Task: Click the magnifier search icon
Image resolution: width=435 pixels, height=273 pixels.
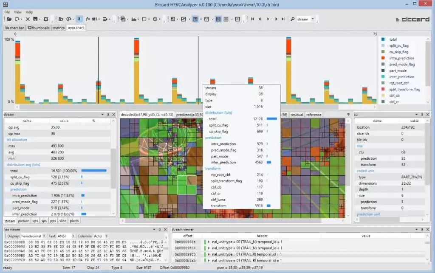Action: tap(292, 19)
